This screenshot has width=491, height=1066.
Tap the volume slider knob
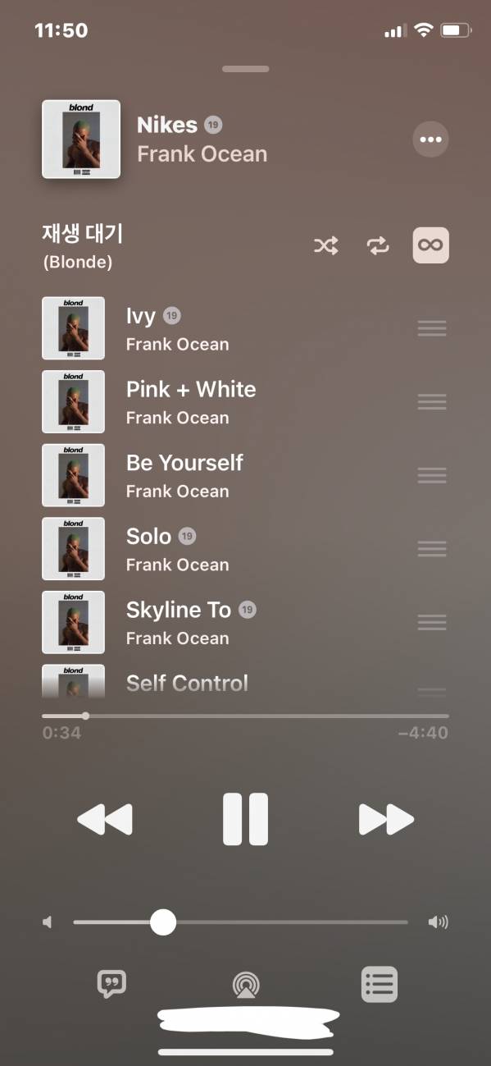pos(163,922)
